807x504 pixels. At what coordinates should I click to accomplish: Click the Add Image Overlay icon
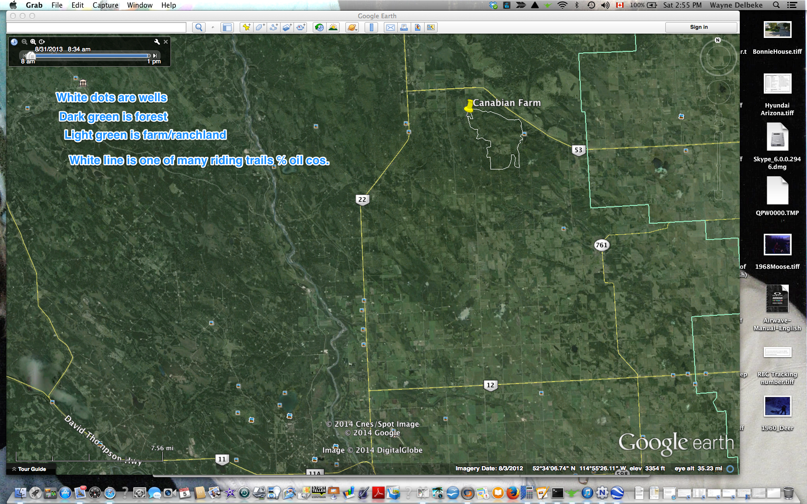click(287, 27)
